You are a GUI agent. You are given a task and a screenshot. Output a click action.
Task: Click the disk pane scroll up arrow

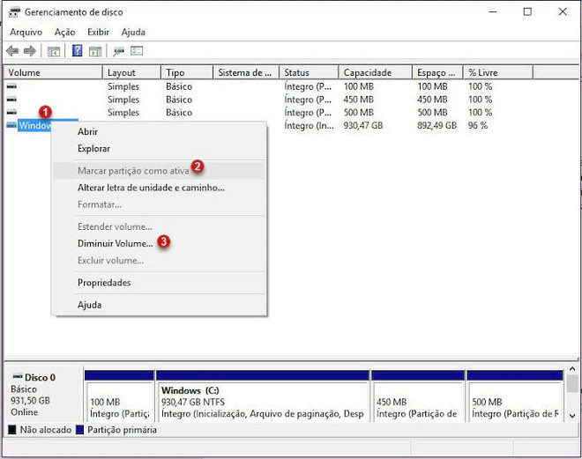(572, 369)
